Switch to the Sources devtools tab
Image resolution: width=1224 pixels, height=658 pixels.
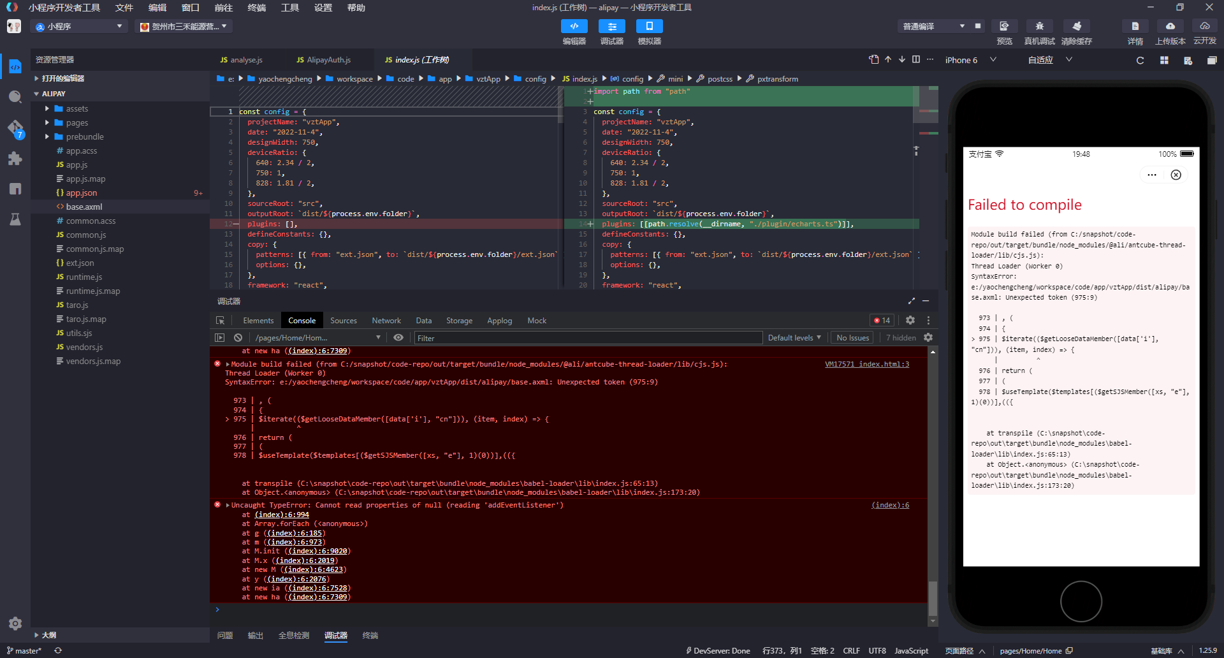[344, 320]
